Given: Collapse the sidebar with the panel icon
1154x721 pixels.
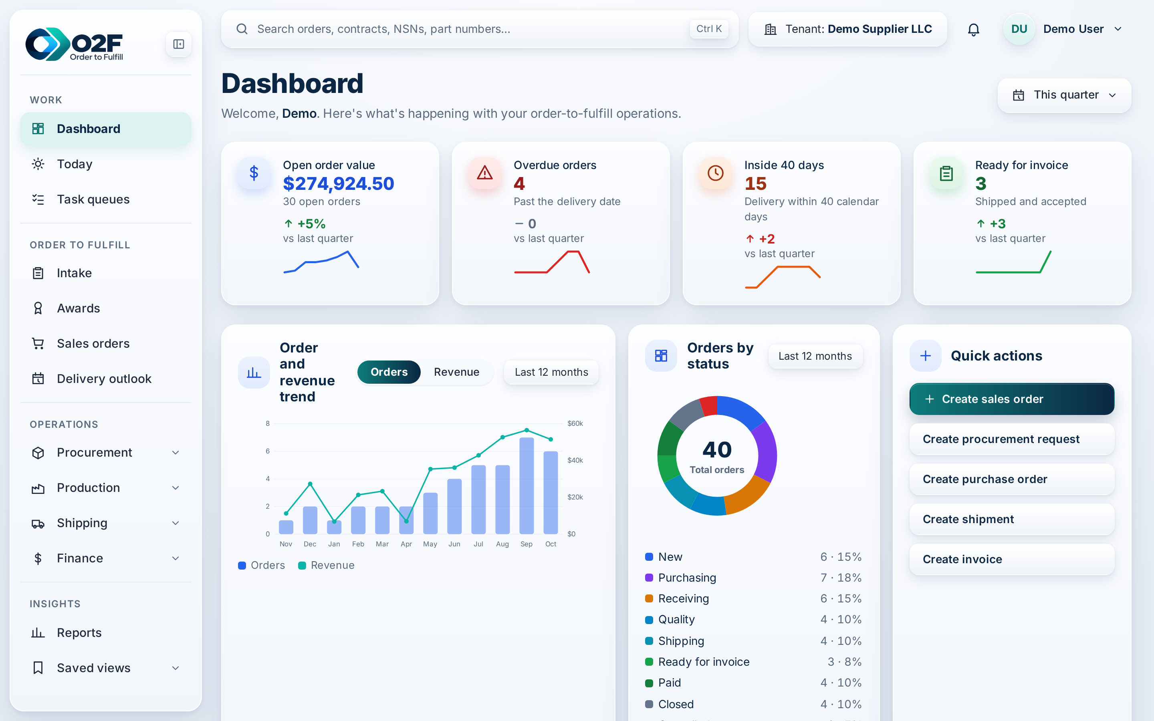Looking at the screenshot, I should 179,44.
